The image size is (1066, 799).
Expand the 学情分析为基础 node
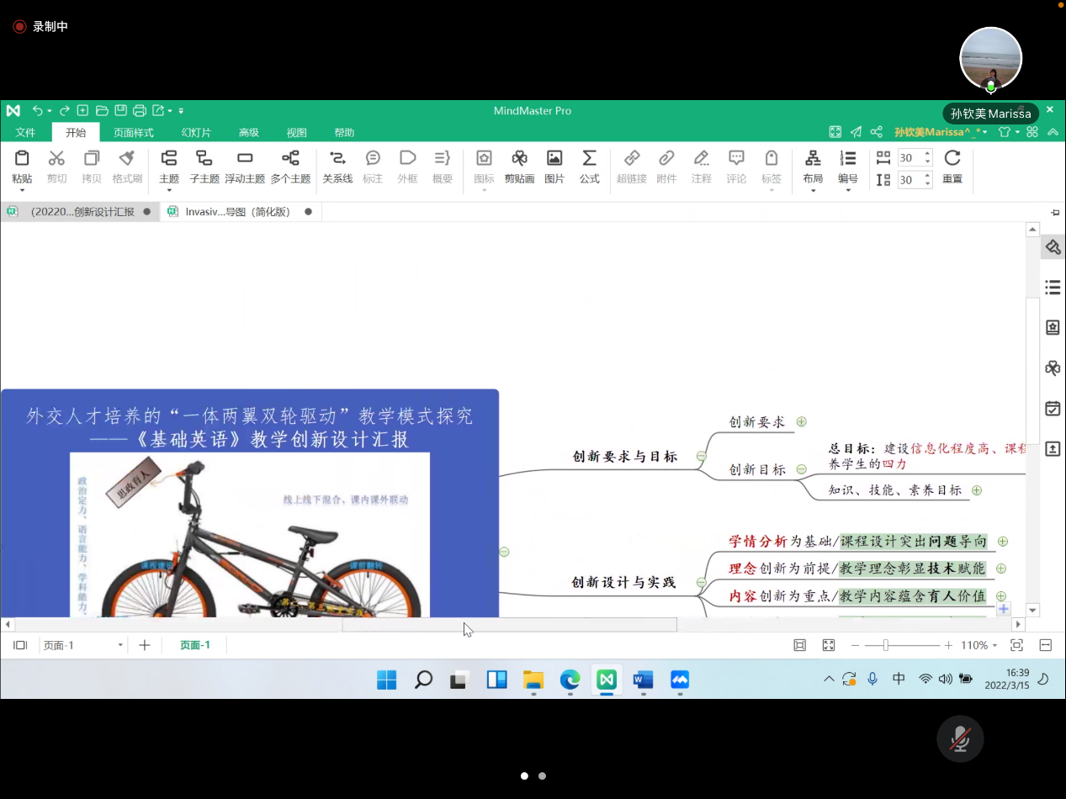pos(1003,542)
